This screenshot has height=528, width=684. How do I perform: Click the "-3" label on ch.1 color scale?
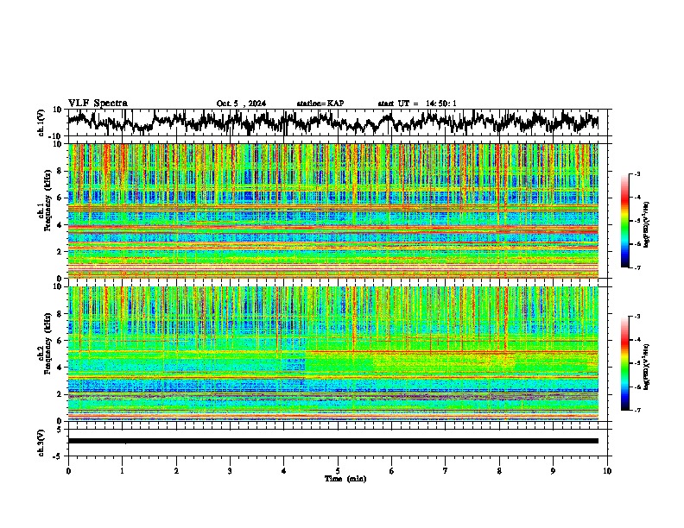[636, 173]
